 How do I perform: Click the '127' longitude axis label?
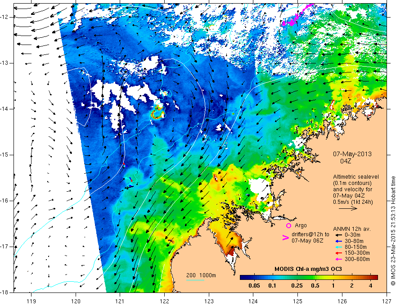tap(387, 301)
